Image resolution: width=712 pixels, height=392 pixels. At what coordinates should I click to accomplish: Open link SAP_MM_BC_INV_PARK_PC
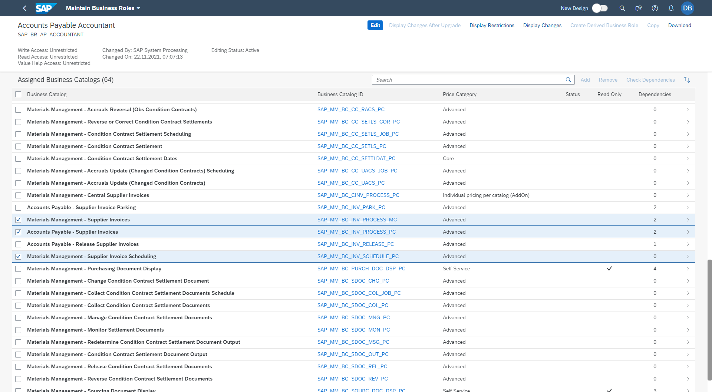tap(351, 207)
